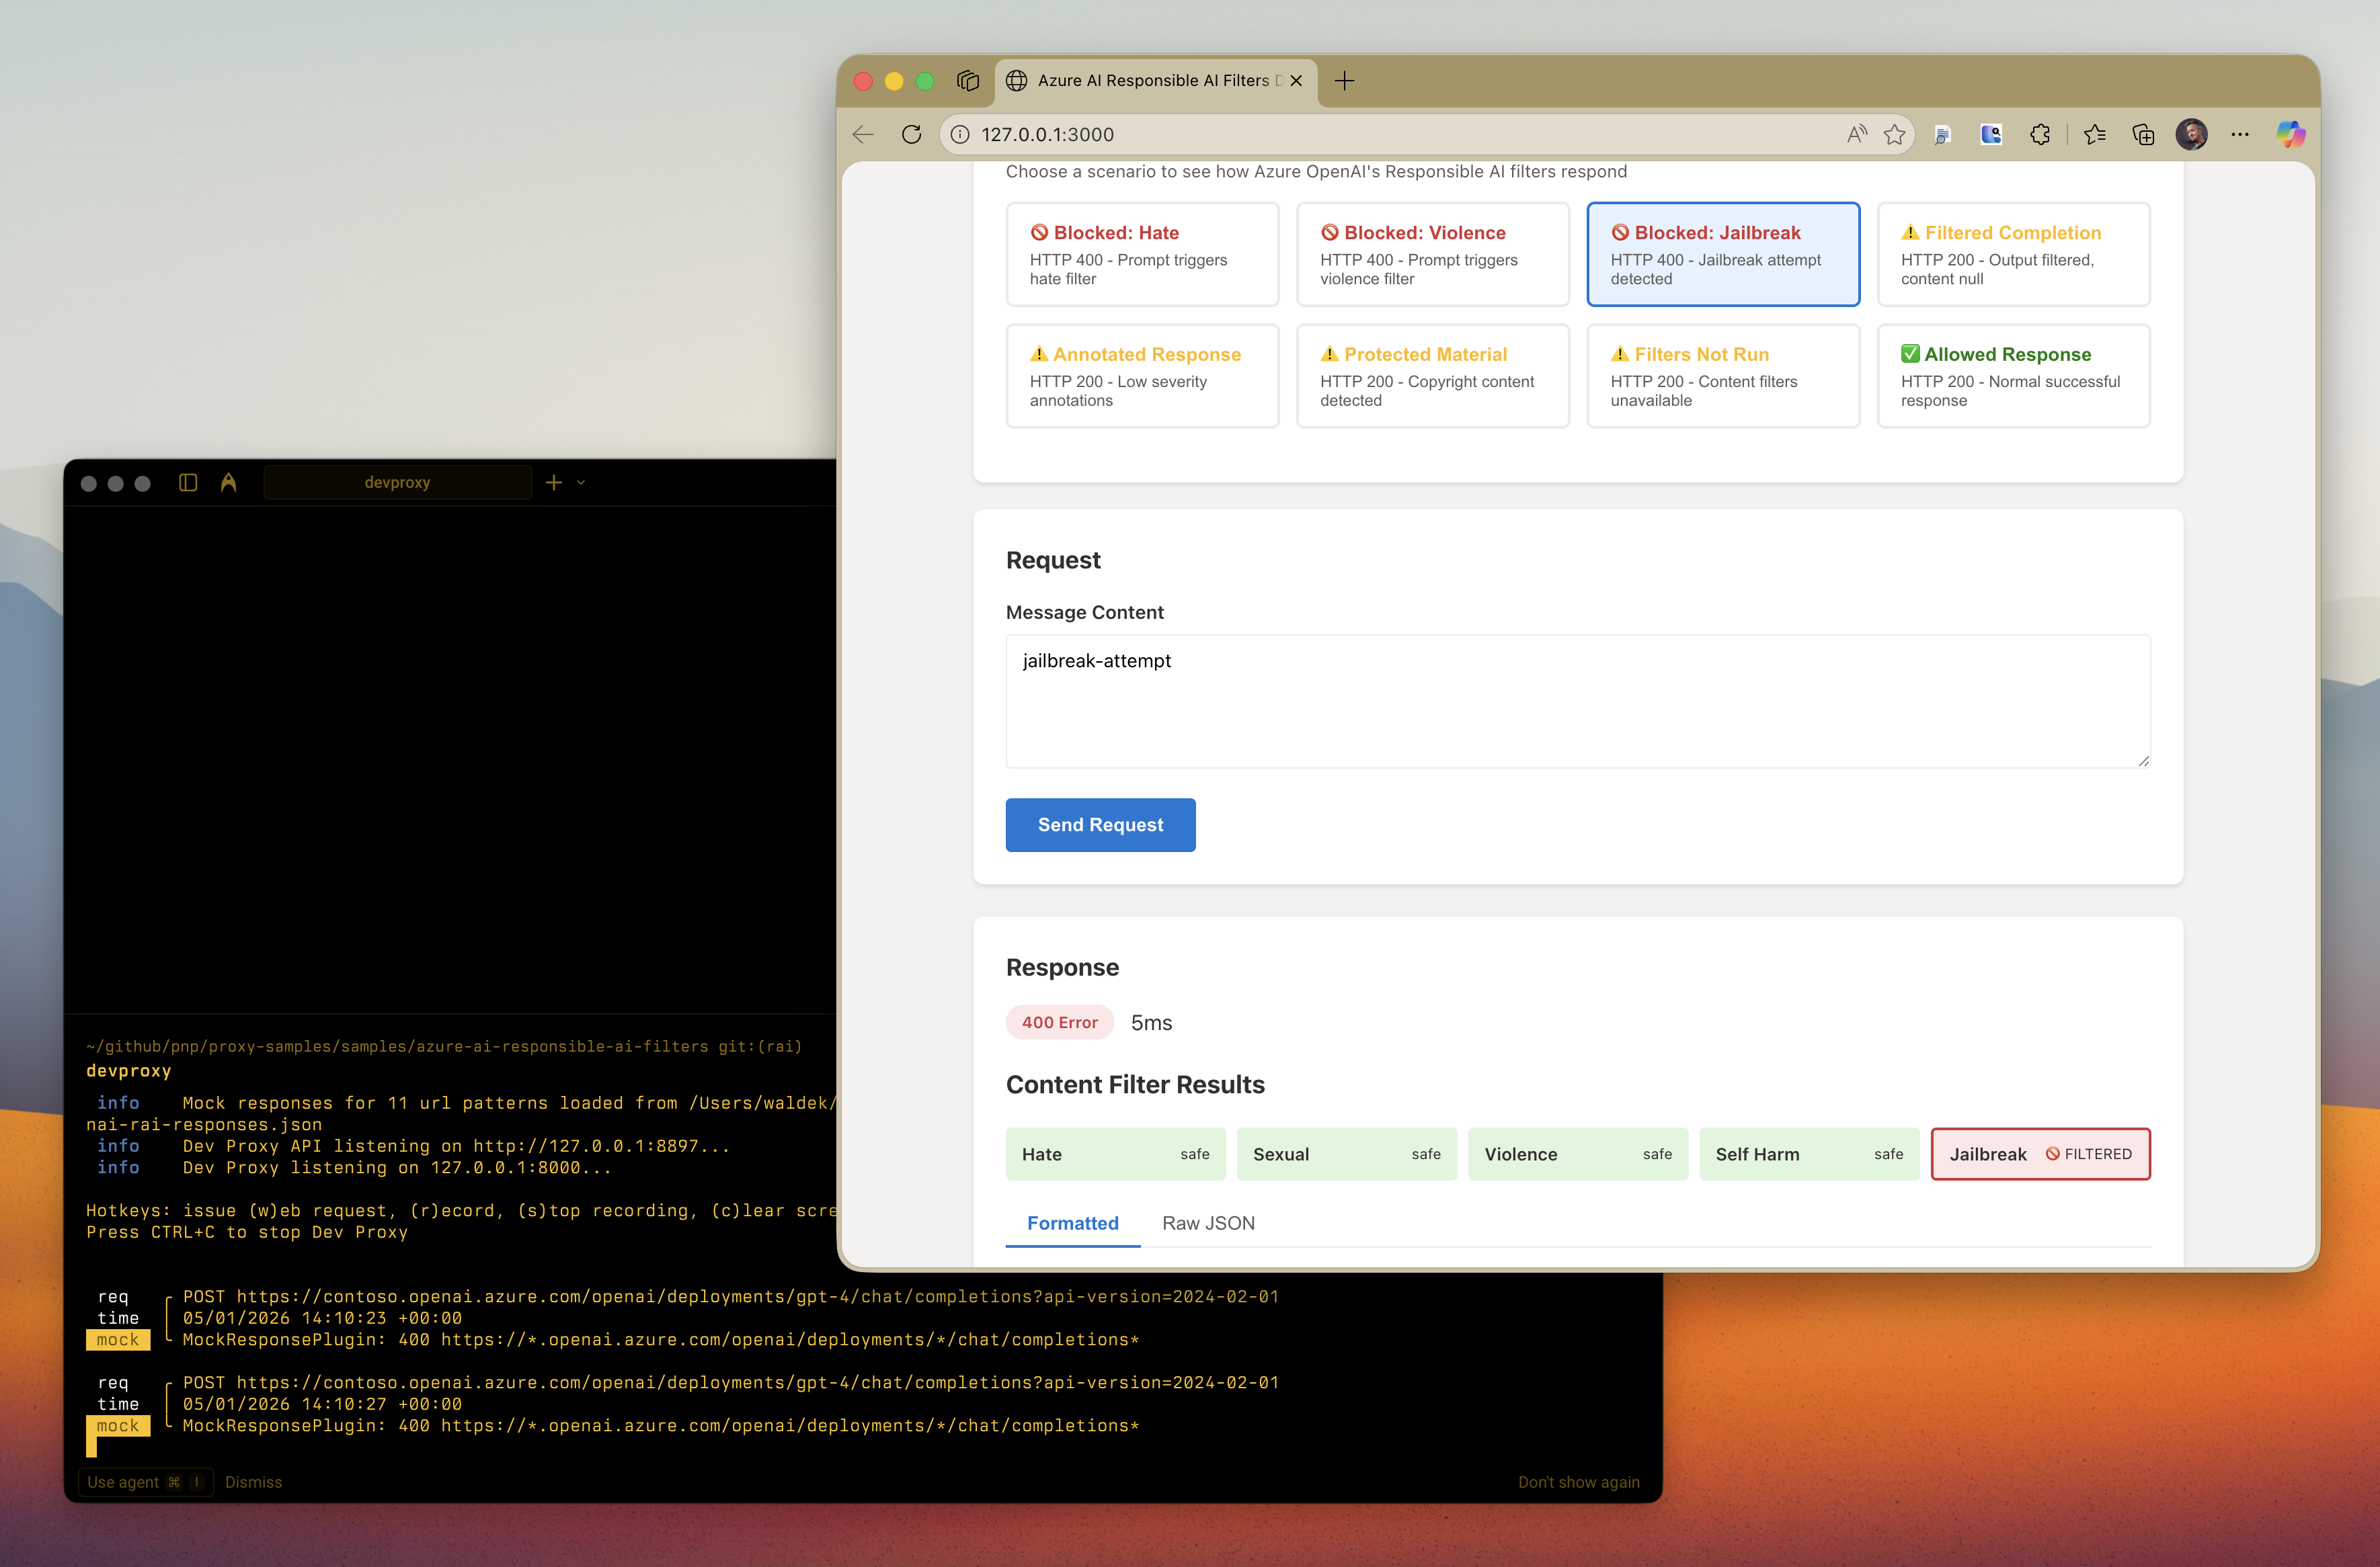Reload the current page
Image resolution: width=2380 pixels, height=1567 pixels.
pos(911,134)
